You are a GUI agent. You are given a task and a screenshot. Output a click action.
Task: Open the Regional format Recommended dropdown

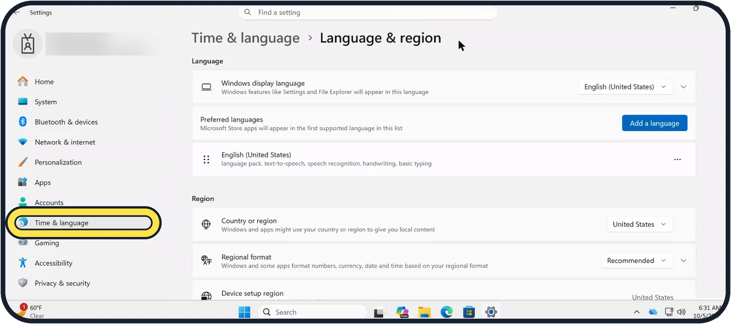point(637,261)
